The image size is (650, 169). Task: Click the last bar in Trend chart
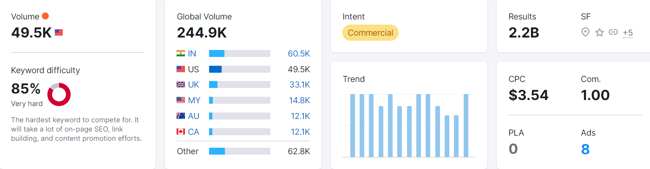coord(466,125)
